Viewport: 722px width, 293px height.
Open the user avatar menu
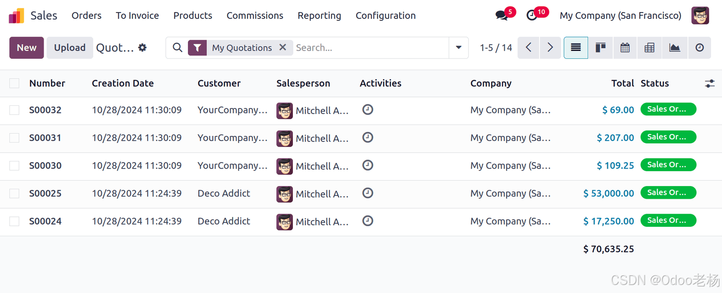[x=700, y=16]
